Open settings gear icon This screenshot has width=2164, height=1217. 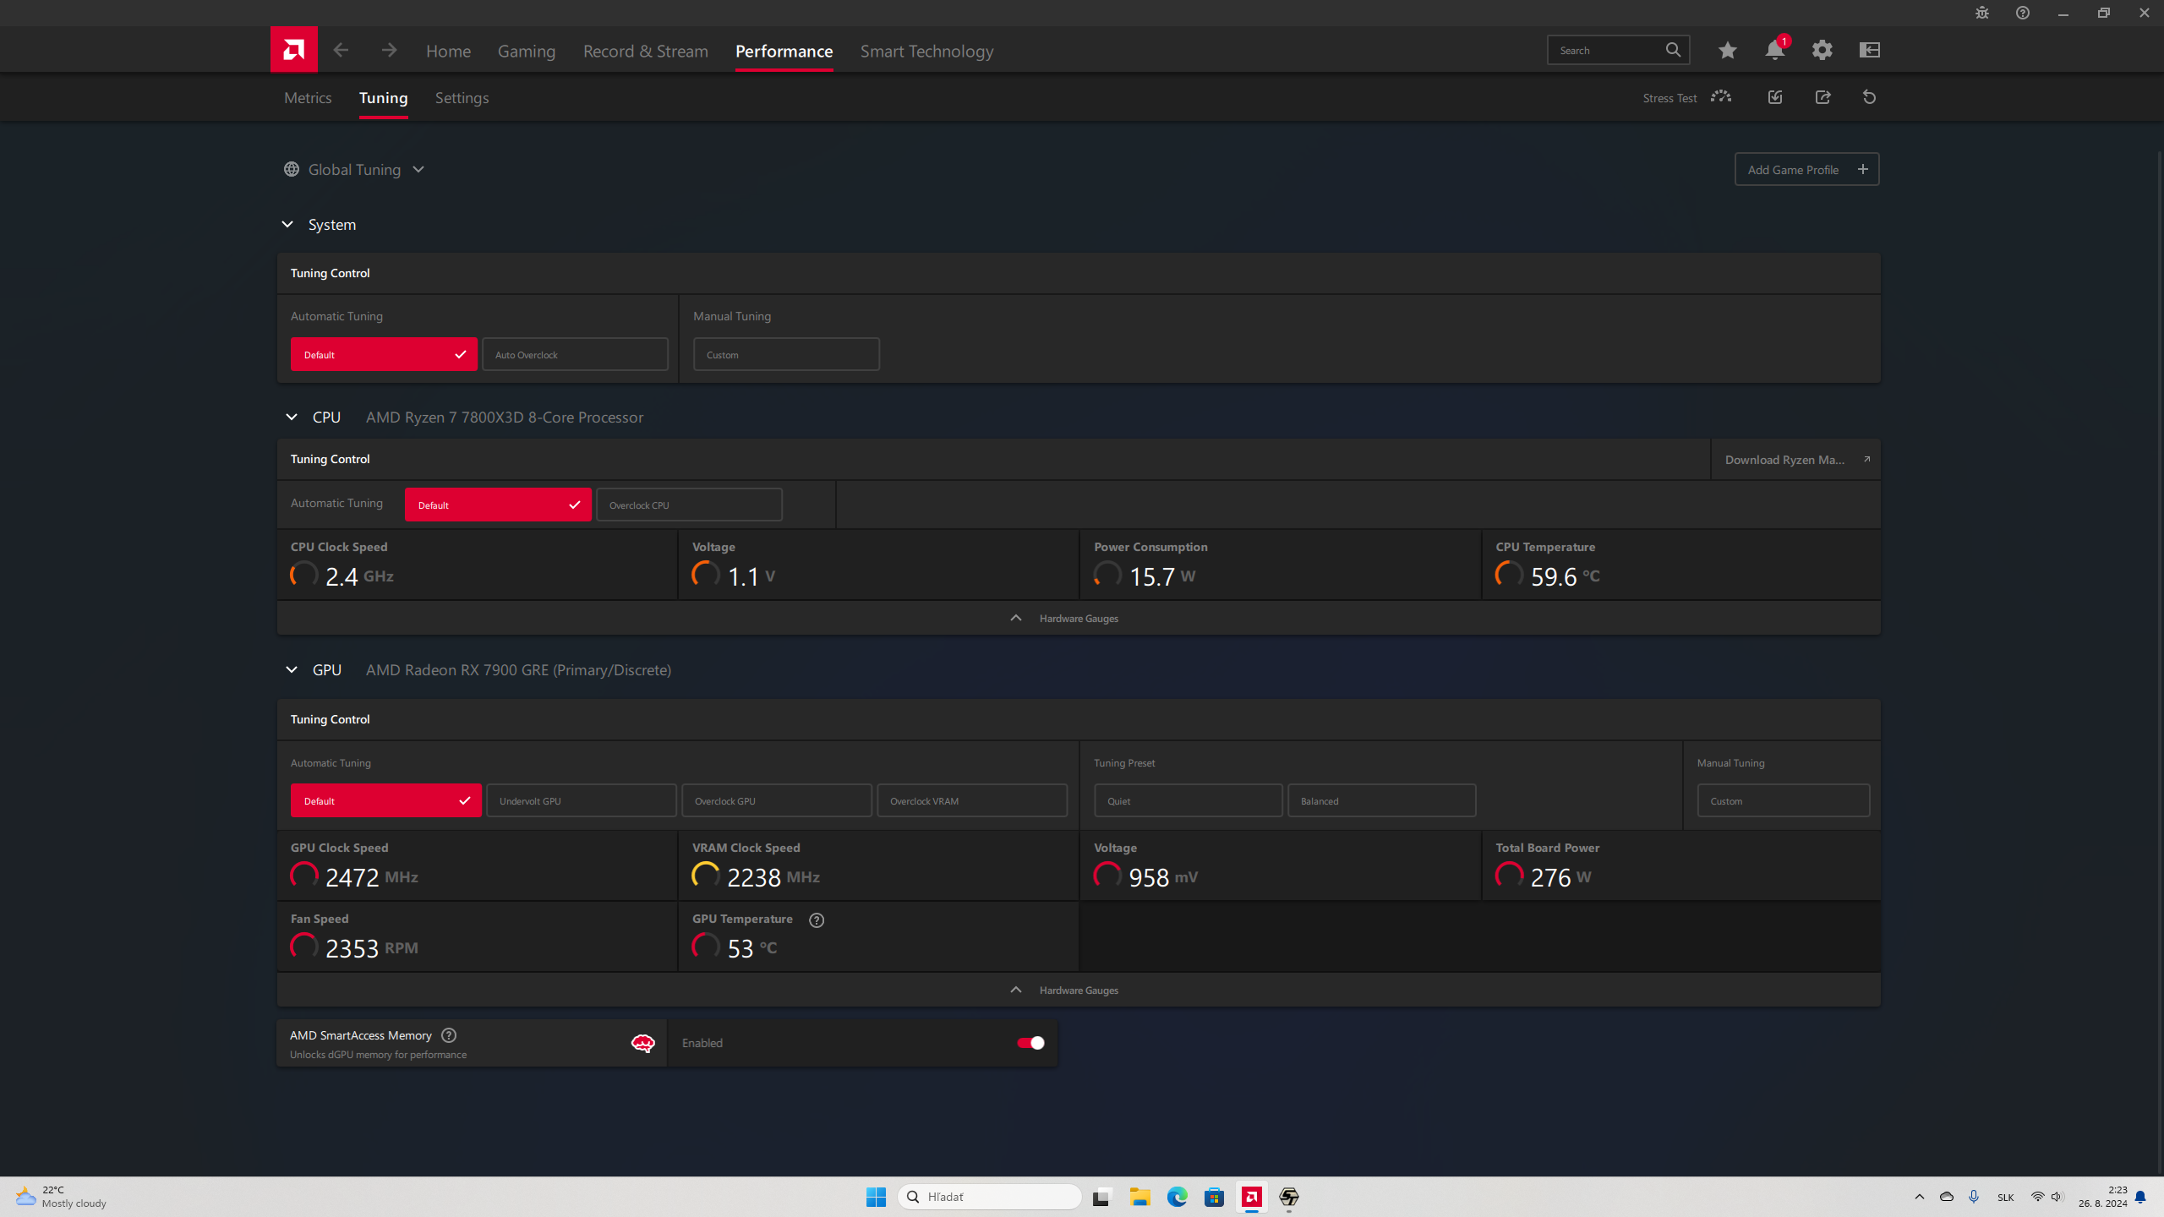point(1822,51)
